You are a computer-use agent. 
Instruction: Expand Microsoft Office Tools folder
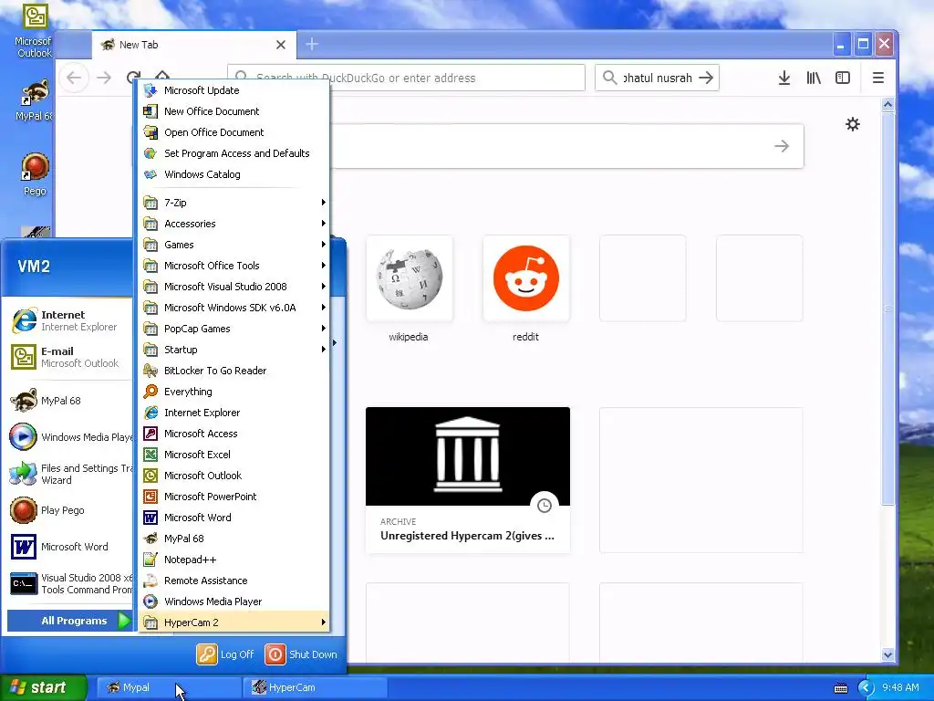coord(233,266)
